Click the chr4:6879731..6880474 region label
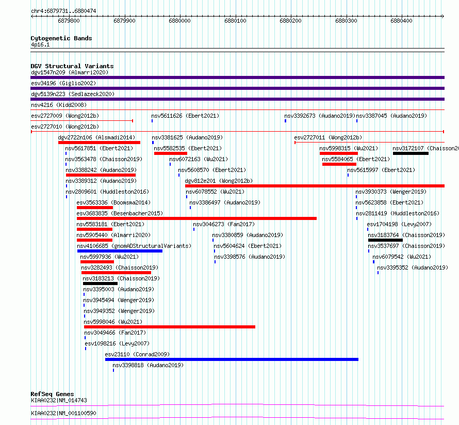Viewport: 459px width, 425px height. click(63, 11)
